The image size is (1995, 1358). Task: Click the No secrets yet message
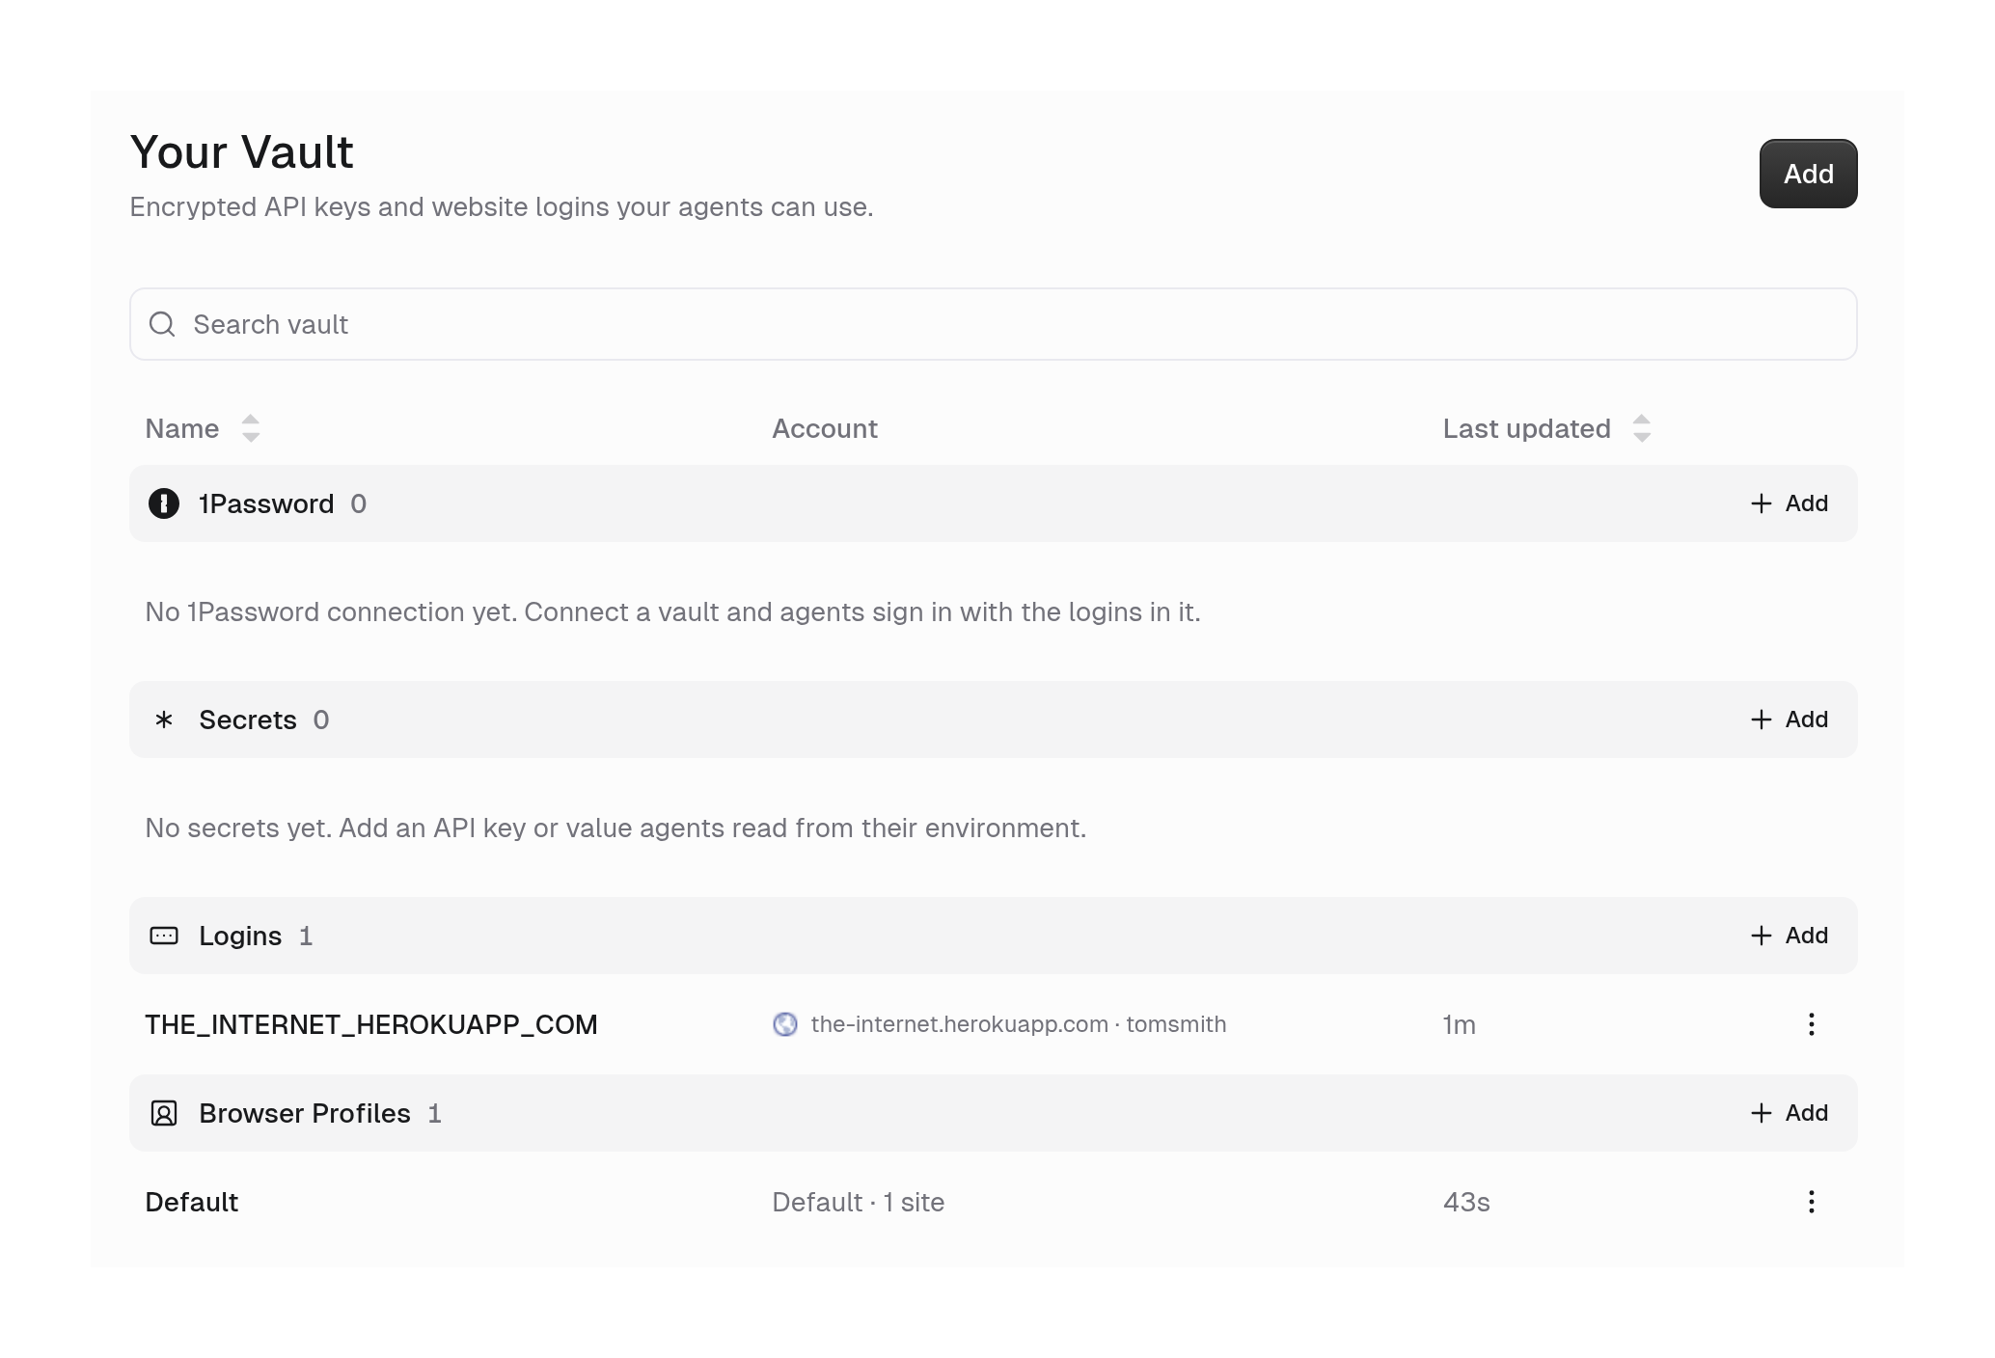click(x=615, y=828)
